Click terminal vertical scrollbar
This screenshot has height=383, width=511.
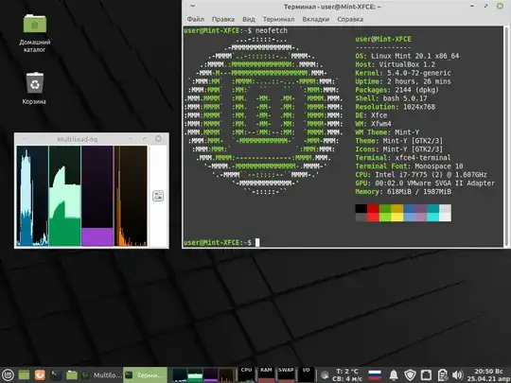tap(506, 136)
